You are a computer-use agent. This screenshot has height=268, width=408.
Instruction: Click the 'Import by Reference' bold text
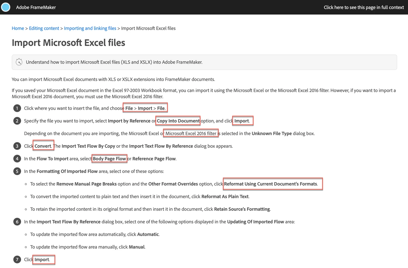pyautogui.click(x=129, y=121)
